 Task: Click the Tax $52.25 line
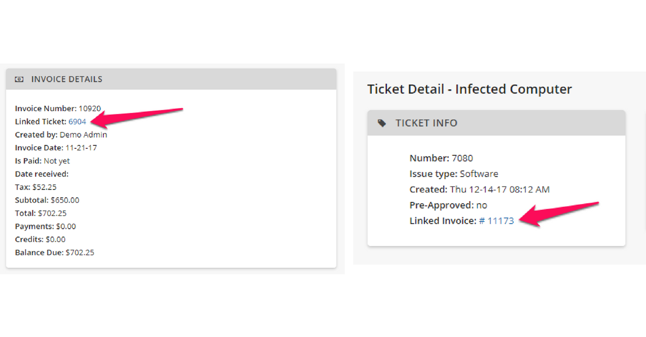[36, 187]
